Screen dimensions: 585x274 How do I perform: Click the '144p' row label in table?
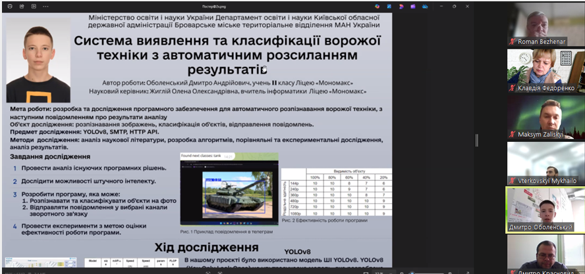coord(294,183)
